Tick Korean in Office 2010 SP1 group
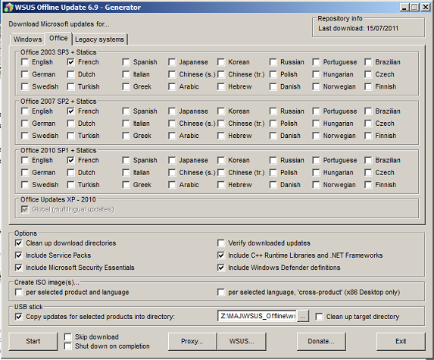Viewport: 434px width, 360px height. coord(221,161)
